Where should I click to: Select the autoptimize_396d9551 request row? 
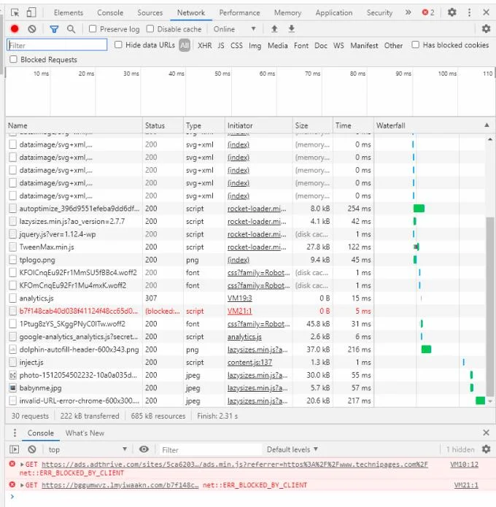pos(246,209)
